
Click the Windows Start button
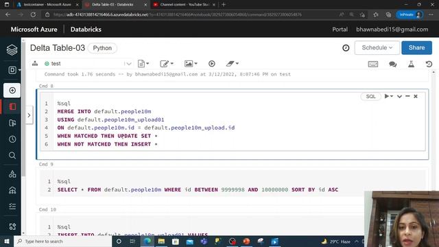point(7,241)
